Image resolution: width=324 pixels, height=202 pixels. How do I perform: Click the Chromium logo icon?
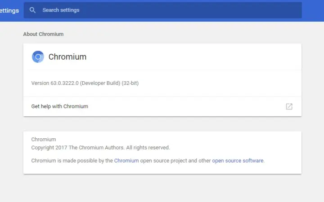click(x=38, y=57)
